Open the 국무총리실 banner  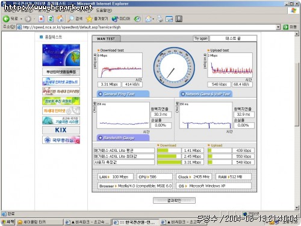tap(61, 140)
